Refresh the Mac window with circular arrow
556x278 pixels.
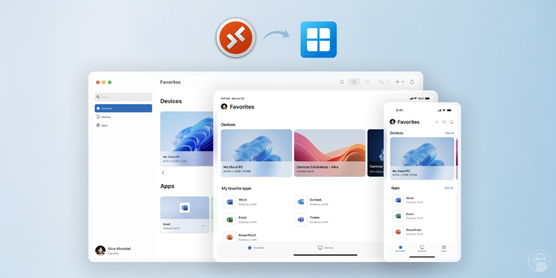(x=412, y=82)
